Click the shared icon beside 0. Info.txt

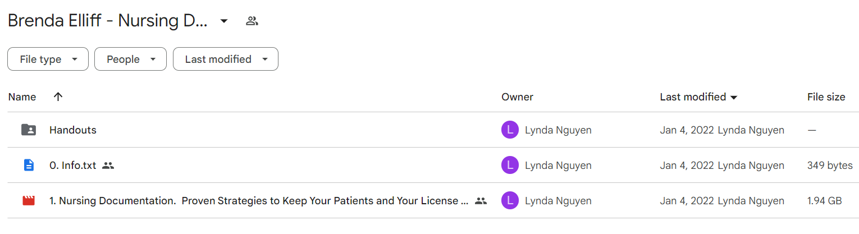108,166
